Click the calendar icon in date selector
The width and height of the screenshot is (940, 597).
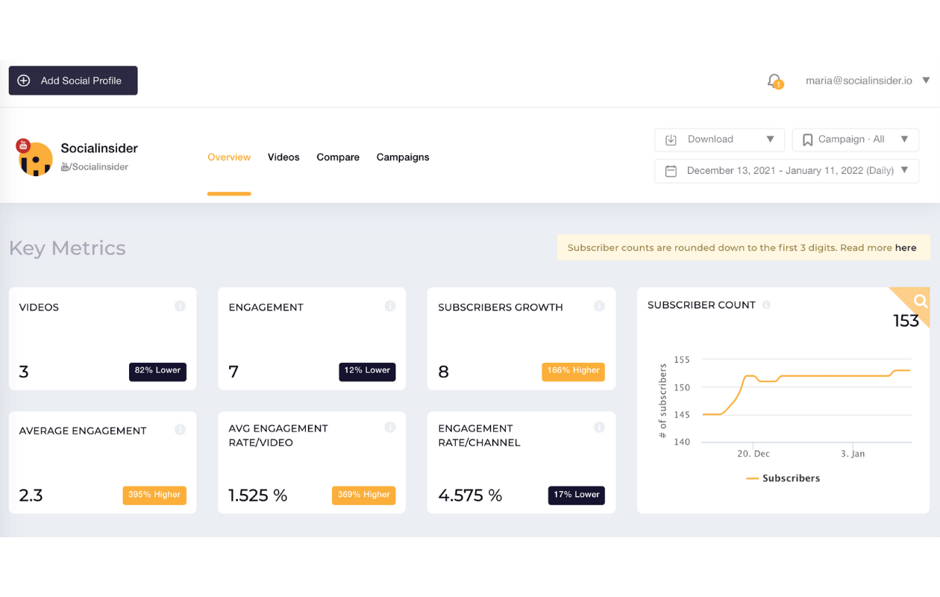[671, 171]
